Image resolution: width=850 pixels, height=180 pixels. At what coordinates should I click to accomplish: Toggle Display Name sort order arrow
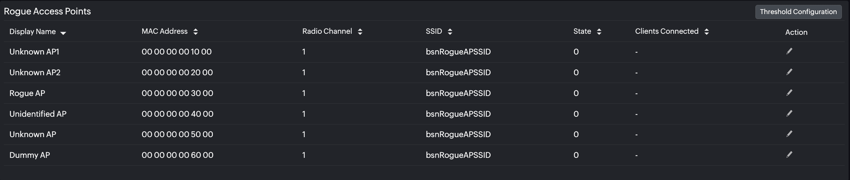click(x=63, y=33)
